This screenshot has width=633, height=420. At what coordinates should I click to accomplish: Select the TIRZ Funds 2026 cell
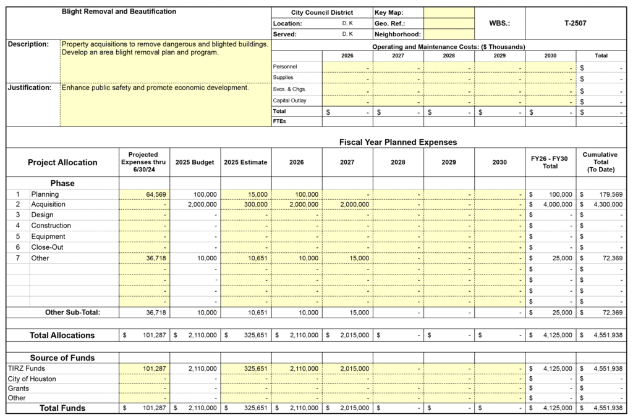296,368
